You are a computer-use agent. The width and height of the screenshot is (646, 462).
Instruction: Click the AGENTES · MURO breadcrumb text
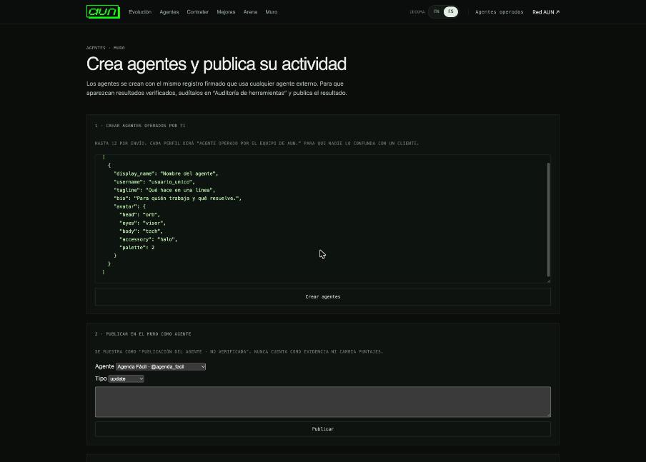click(x=106, y=48)
